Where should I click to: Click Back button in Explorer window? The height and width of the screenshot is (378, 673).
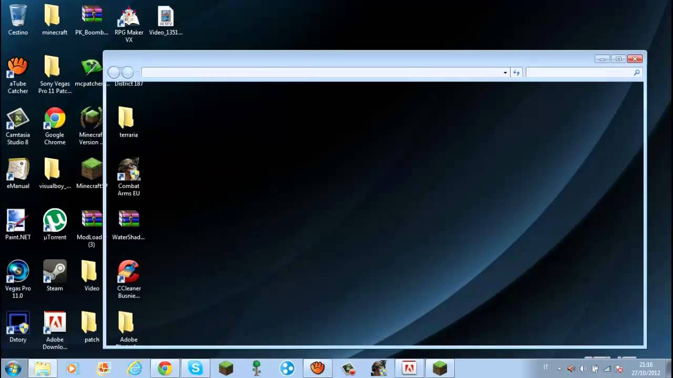(x=114, y=72)
